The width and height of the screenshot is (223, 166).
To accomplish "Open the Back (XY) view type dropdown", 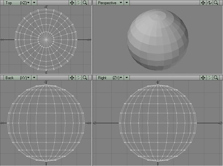I will click(17, 78).
